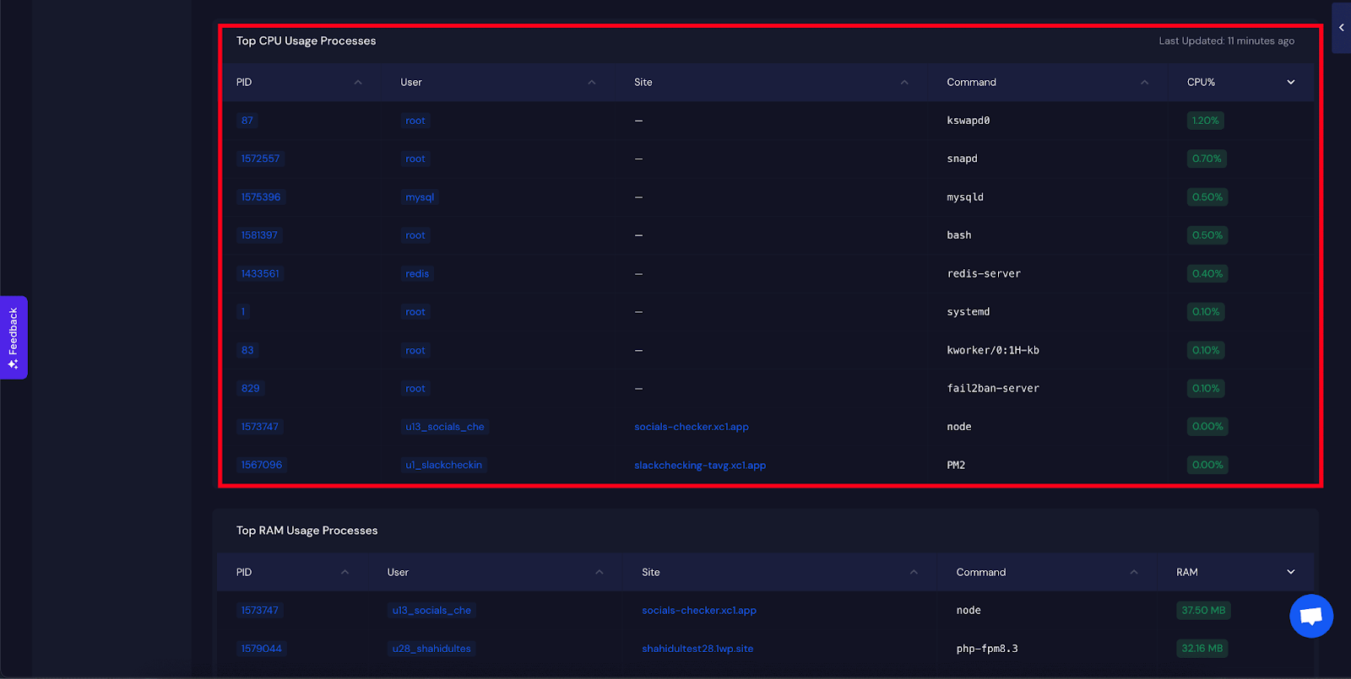Click PID 1572557 for snapd process
1351x679 pixels.
tap(260, 159)
